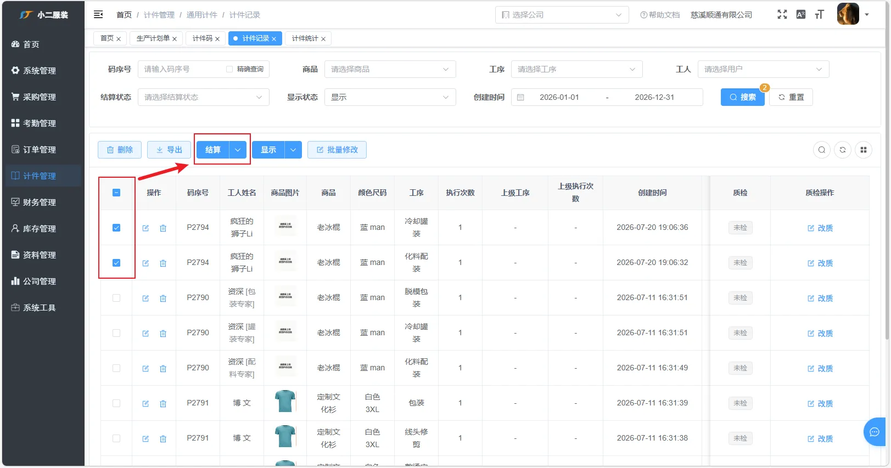891x468 pixels.
Task: Delete the first P2794 冷却罐装 row
Action: [163, 228]
